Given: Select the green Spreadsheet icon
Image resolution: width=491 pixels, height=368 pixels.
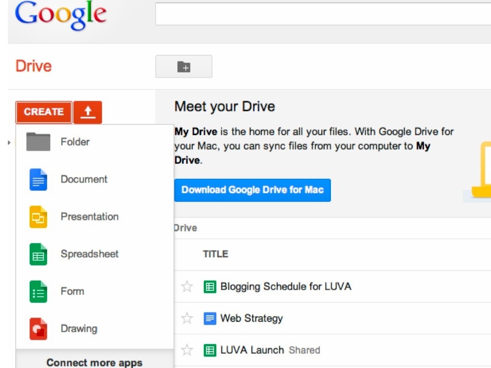Looking at the screenshot, I should pyautogui.click(x=38, y=254).
